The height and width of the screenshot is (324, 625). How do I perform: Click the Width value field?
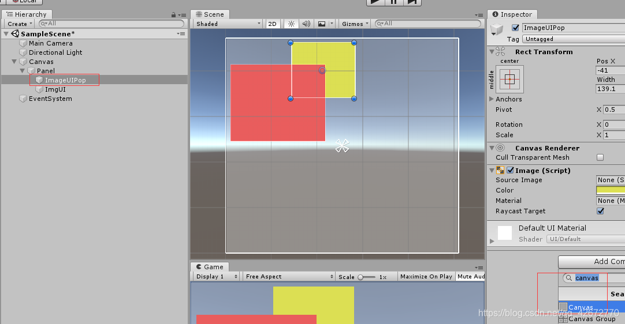pyautogui.click(x=610, y=89)
